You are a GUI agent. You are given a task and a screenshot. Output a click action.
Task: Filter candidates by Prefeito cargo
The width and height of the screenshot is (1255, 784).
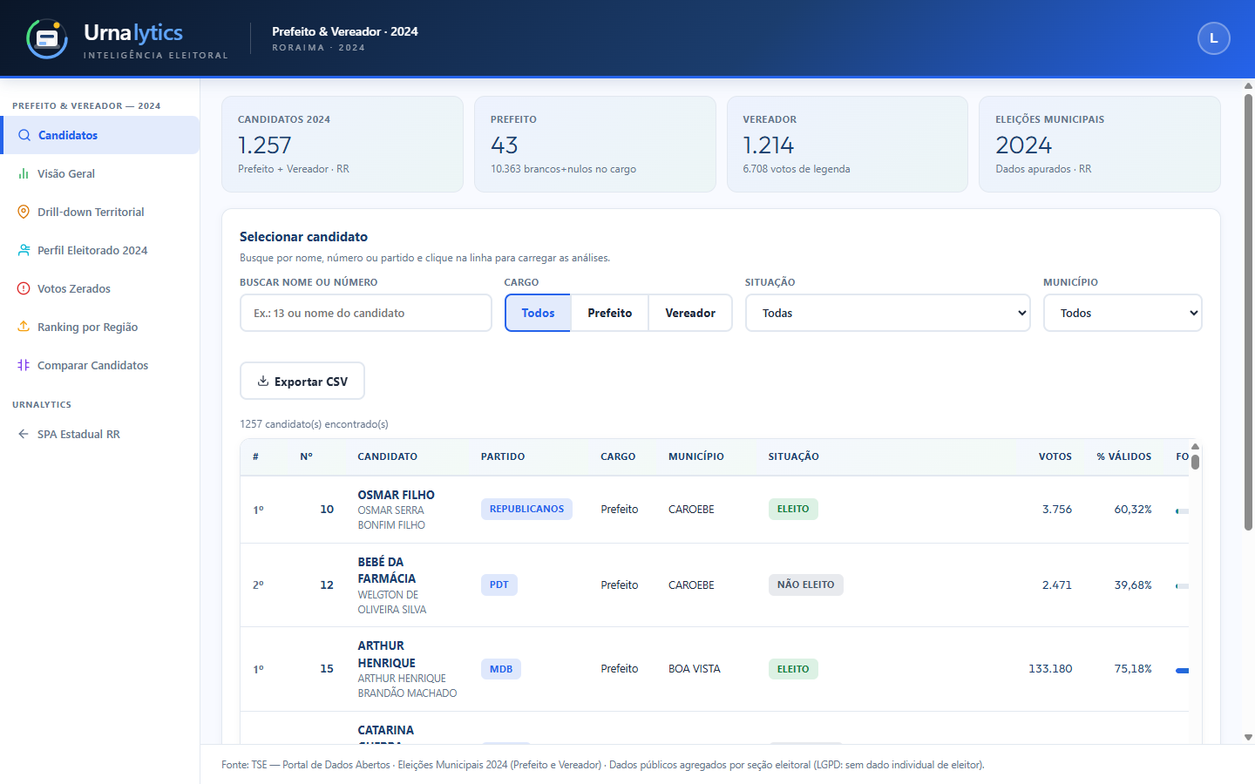click(x=609, y=313)
